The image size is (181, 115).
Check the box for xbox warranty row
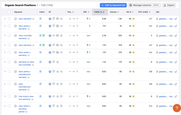tap(9, 19)
